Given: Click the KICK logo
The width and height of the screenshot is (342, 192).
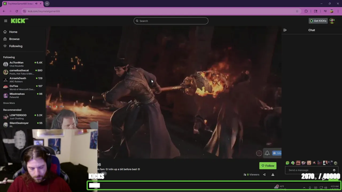Looking at the screenshot, I should [20, 21].
